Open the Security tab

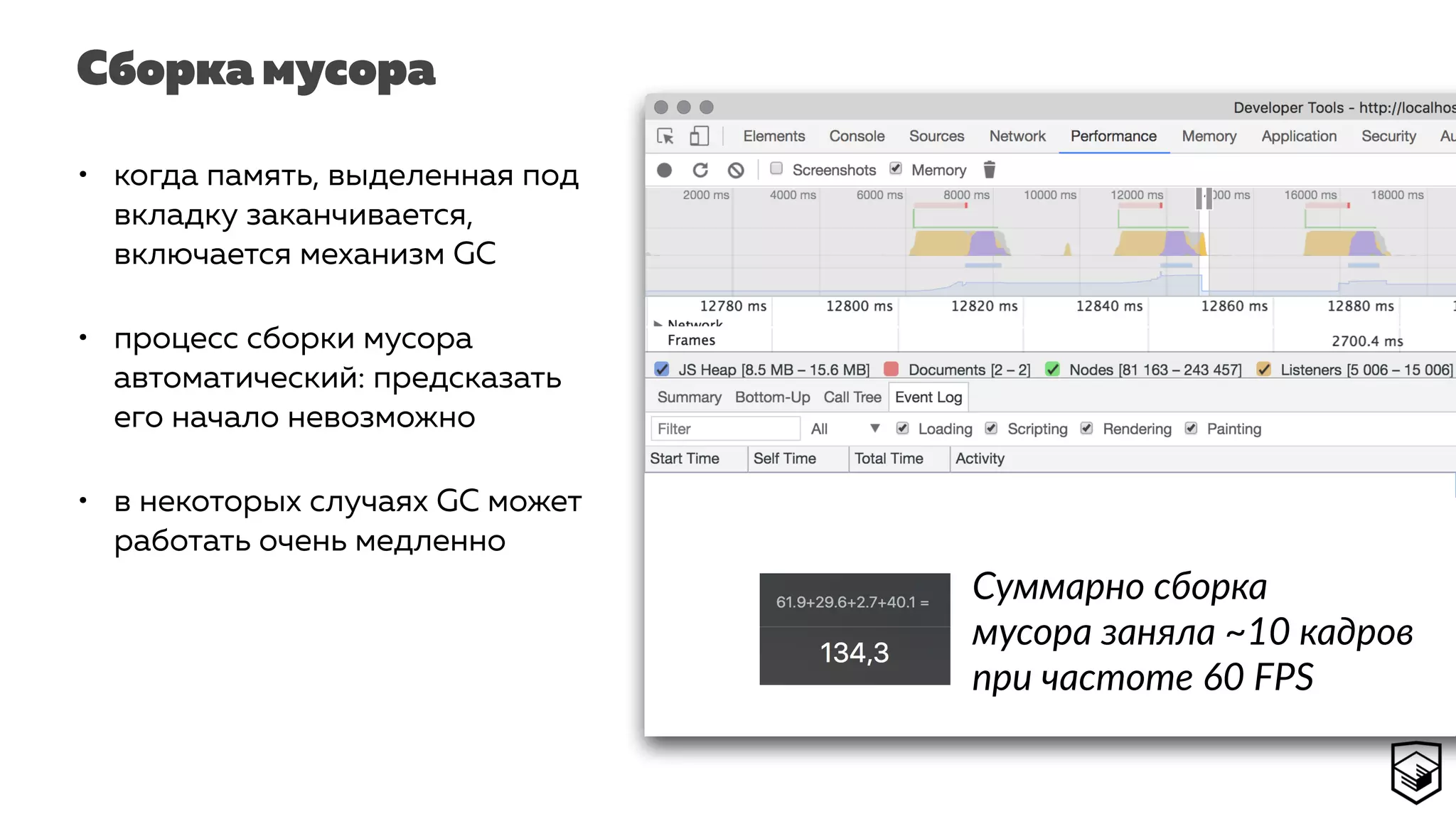[1388, 136]
